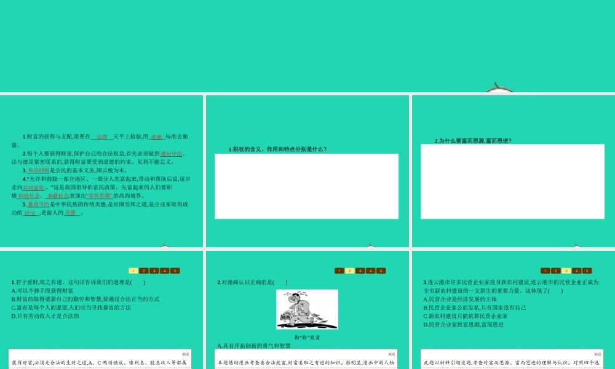This screenshot has height=369, width=615.
Task: Choose button 1 on the 连云港市 question slide
Action: 545,271
